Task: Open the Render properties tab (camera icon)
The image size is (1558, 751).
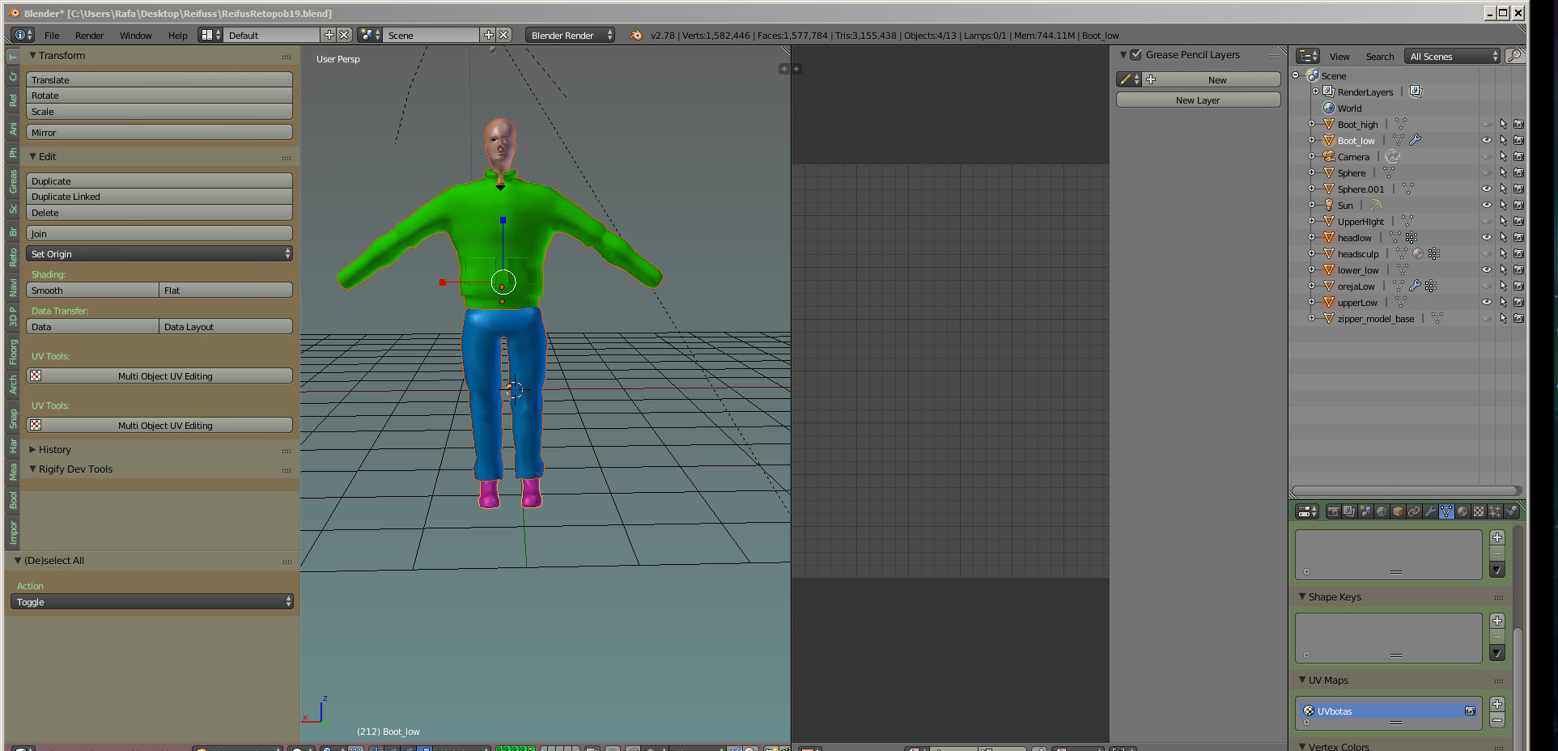Action: 1334,511
